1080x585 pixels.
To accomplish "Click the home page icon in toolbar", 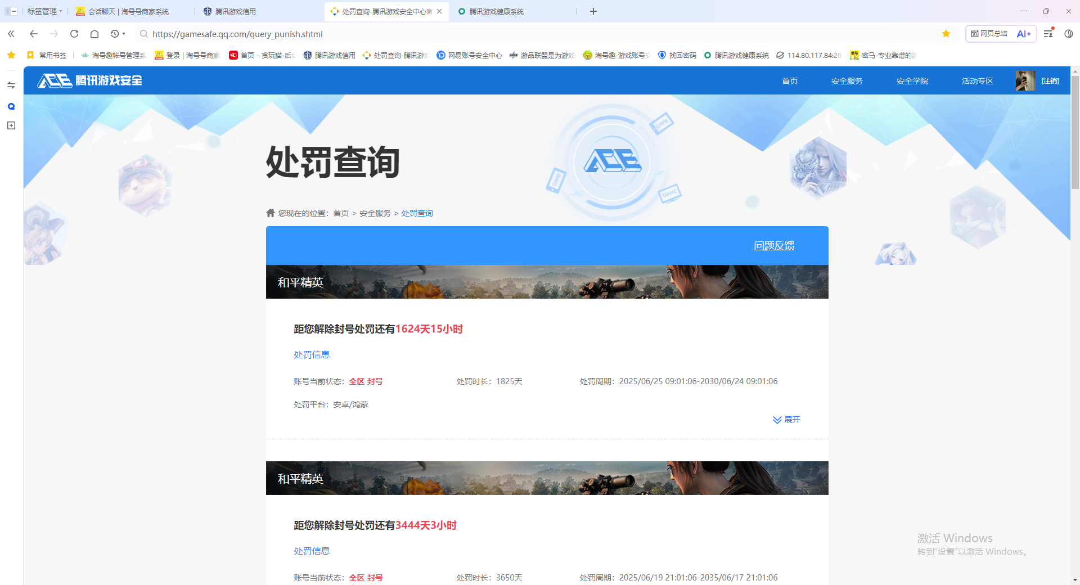I will click(x=94, y=34).
